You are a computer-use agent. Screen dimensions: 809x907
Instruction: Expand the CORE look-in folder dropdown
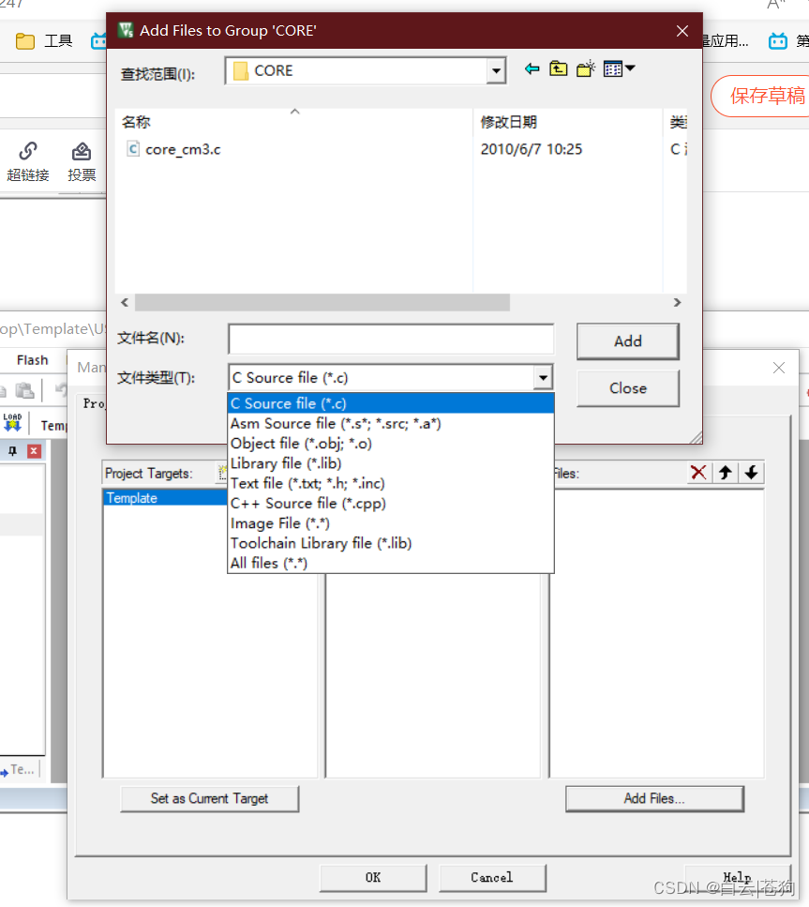click(496, 71)
